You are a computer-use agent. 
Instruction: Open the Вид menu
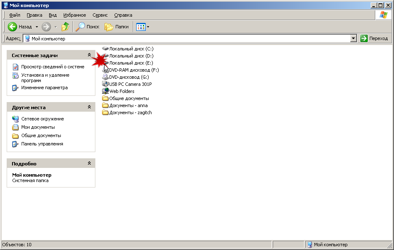coord(52,15)
